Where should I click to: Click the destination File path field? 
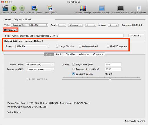click(x=67, y=36)
